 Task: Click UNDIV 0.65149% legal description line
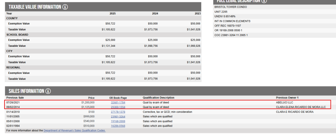pyautogui.click(x=225, y=16)
